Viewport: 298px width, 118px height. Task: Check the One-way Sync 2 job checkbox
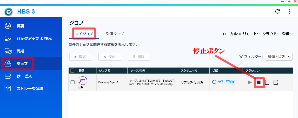click(72, 82)
